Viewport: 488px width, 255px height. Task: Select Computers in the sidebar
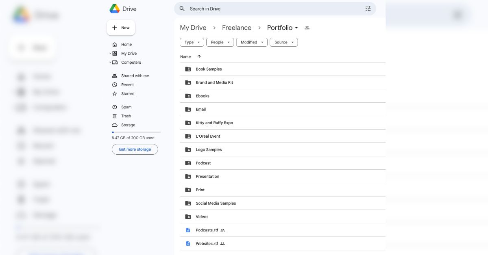pyautogui.click(x=131, y=62)
